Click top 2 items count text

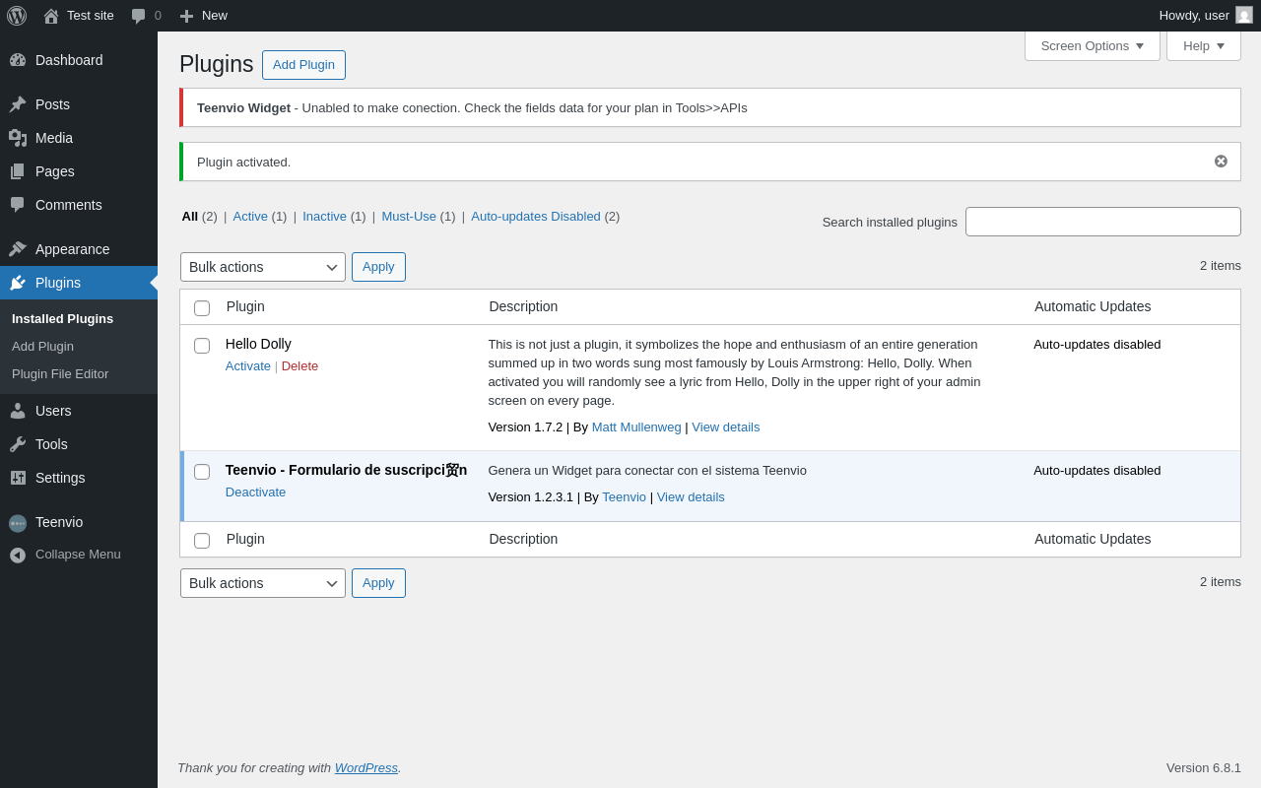(x=1221, y=266)
